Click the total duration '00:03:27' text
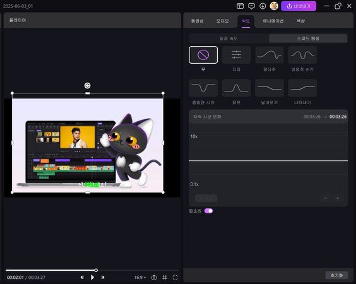This screenshot has height=284, width=356. click(x=37, y=278)
